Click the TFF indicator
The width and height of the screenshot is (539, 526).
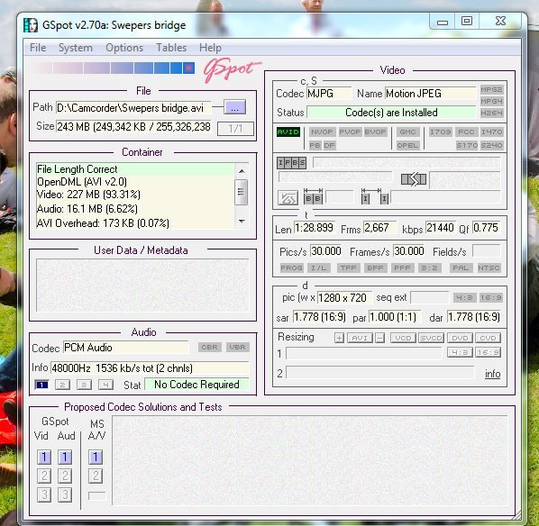349,268
